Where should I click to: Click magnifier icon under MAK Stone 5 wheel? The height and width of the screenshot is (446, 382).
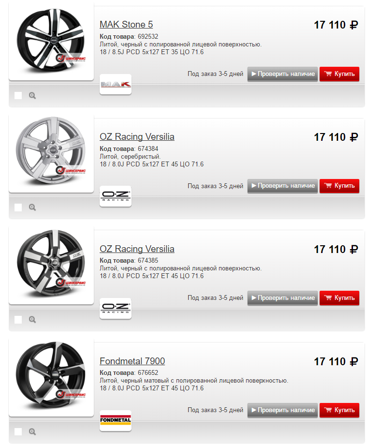pos(32,95)
